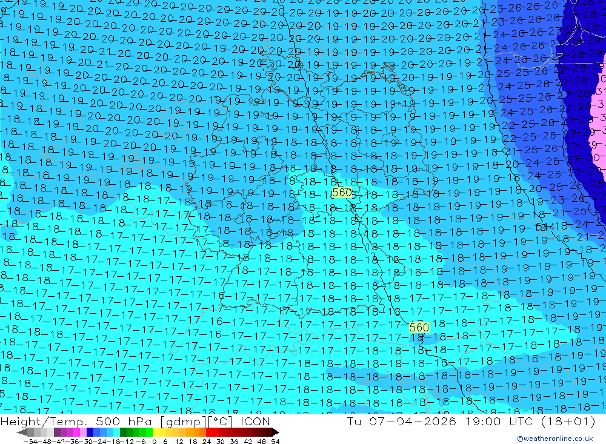The image size is (606, 444).
Task: Click the cyan swatch in the color scale
Action: (x=116, y=432)
